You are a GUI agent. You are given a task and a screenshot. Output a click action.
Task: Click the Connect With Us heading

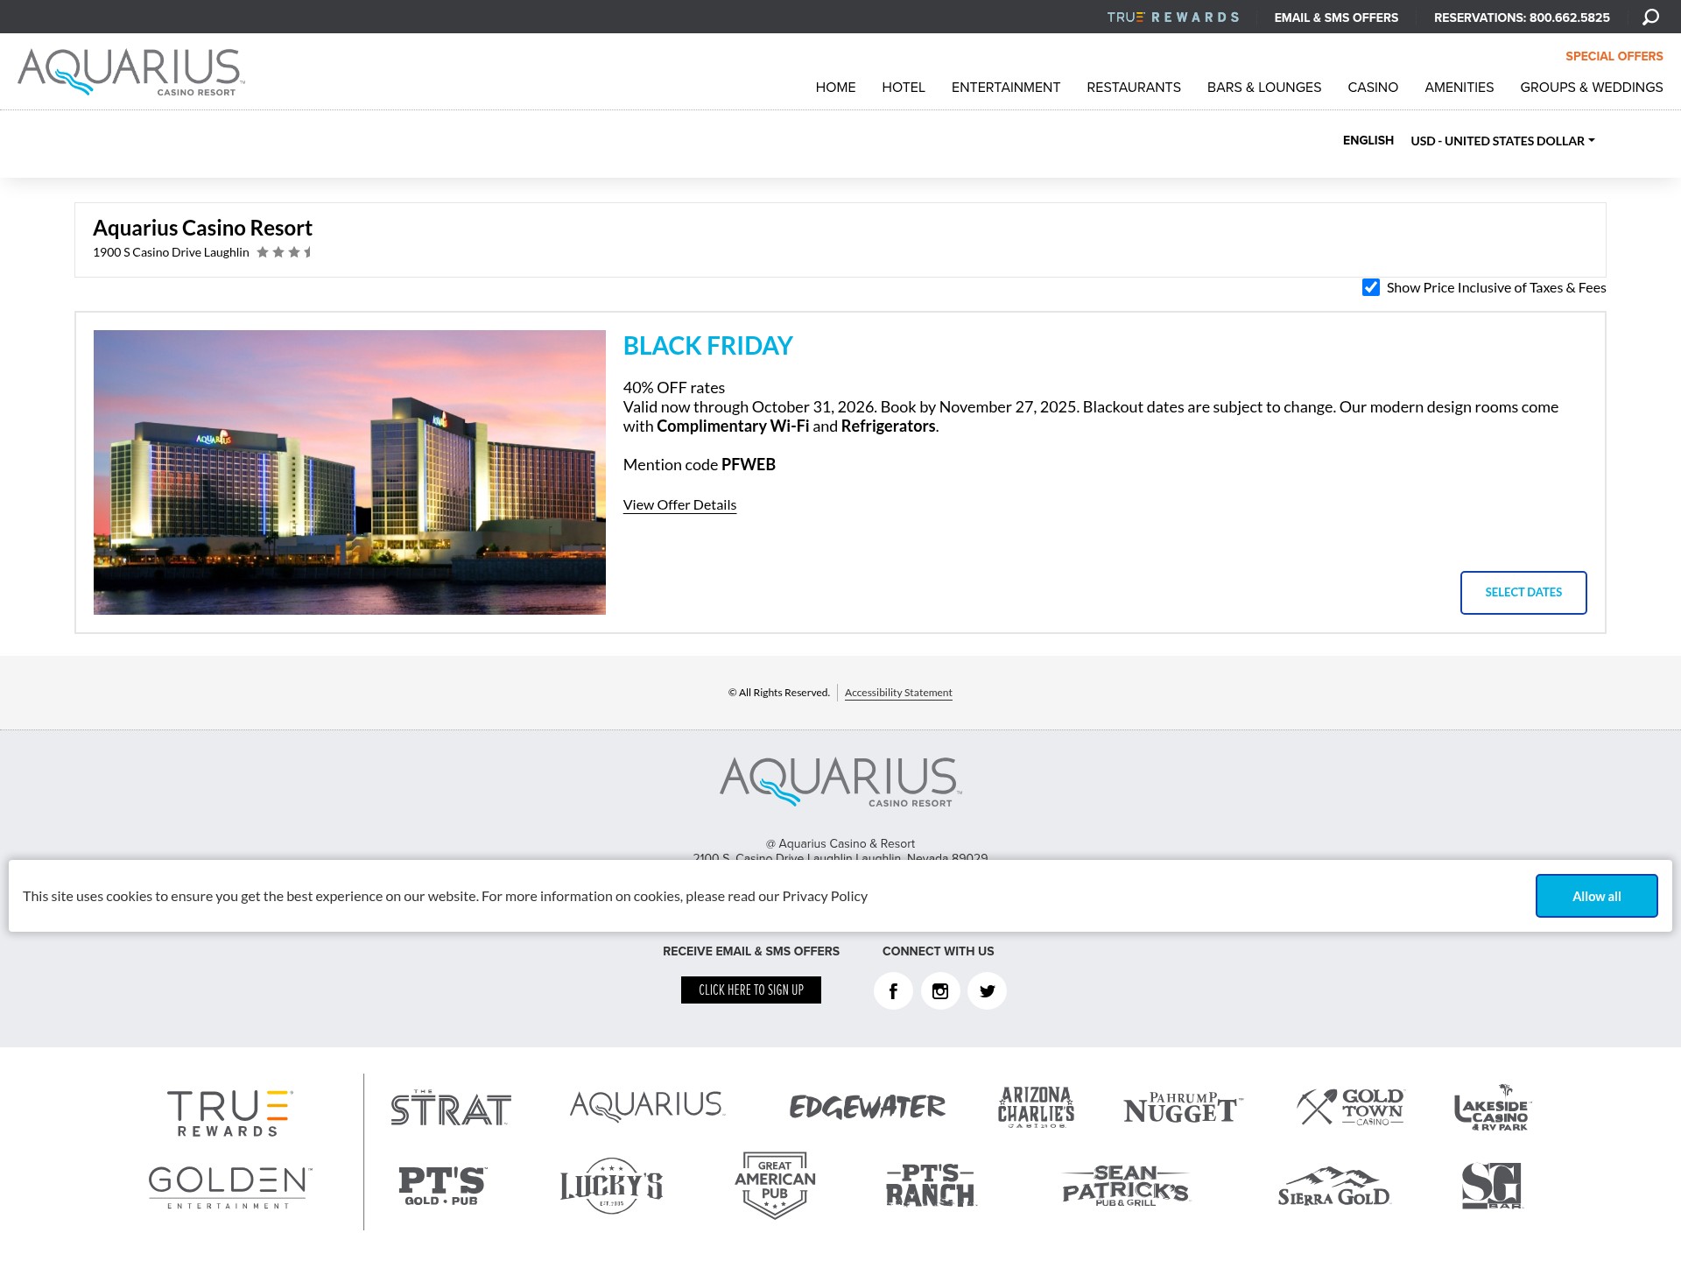(x=938, y=951)
